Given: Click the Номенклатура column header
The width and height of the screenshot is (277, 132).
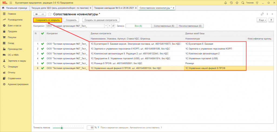Looking at the screenshot, I should pos(215,39).
